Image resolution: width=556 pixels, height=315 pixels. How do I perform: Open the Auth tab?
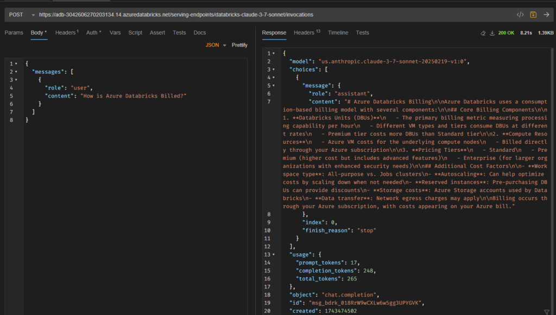[93, 33]
